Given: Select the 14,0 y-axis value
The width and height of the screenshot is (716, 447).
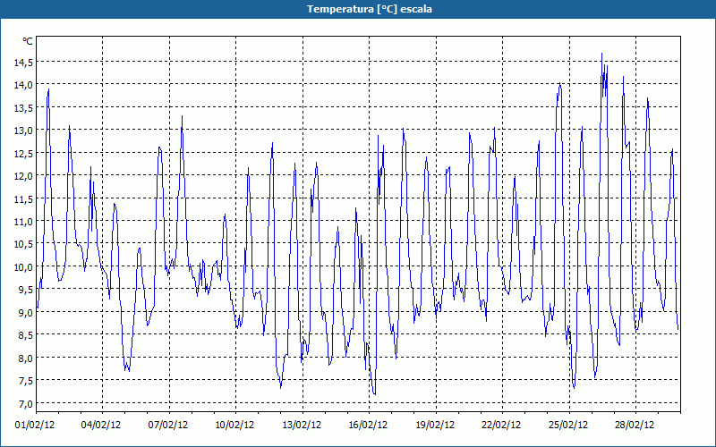Looking at the screenshot, I should click(23, 84).
